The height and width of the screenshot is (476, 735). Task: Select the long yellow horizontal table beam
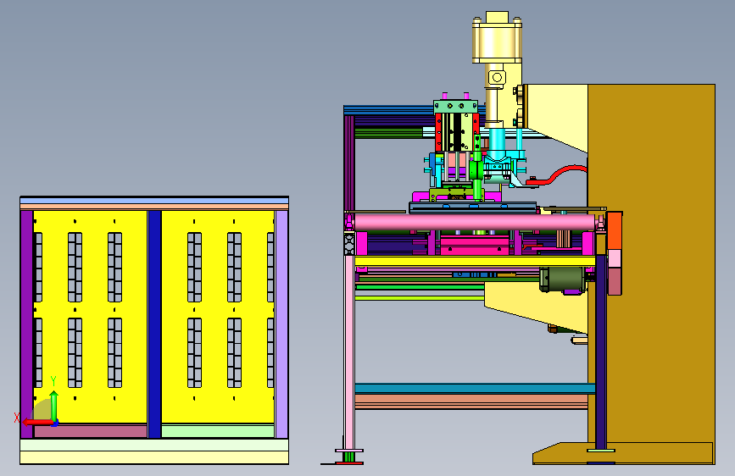click(475, 262)
